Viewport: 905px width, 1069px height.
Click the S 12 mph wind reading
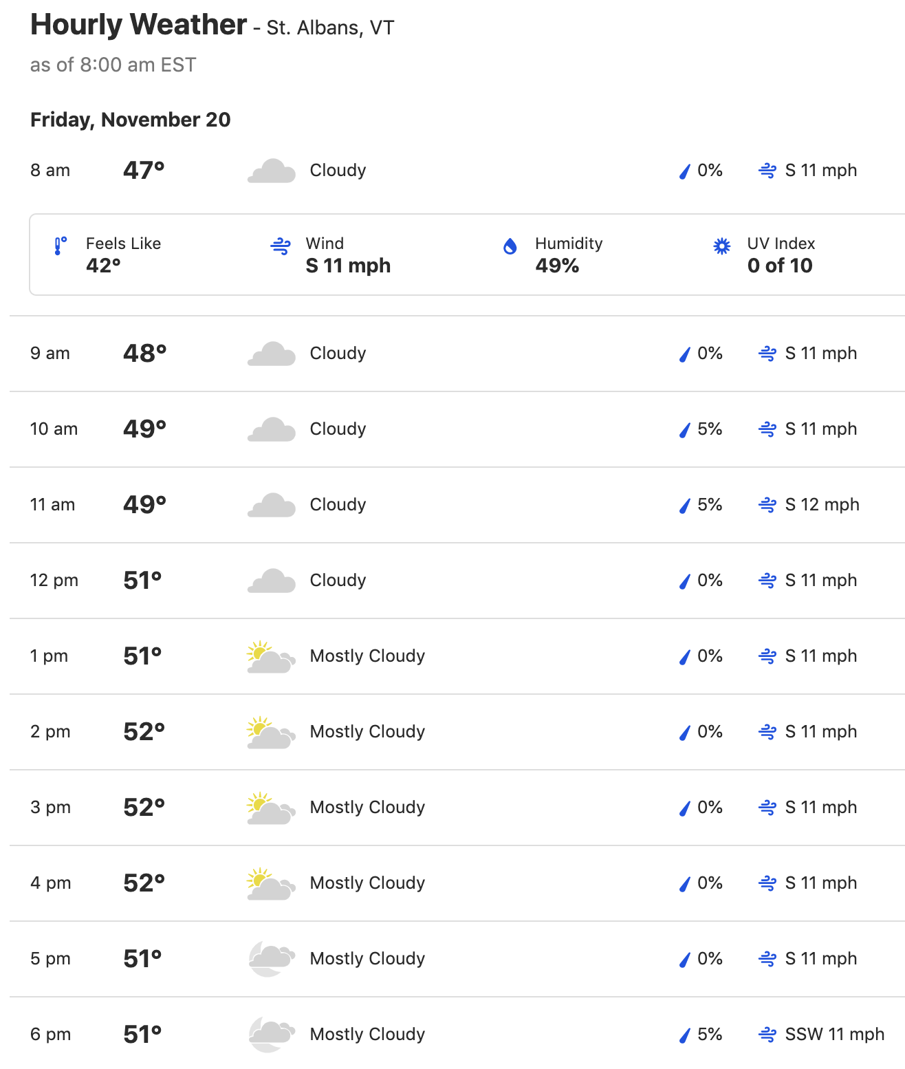822,505
